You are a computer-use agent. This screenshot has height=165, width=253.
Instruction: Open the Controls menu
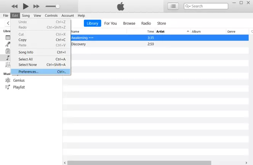point(51,16)
